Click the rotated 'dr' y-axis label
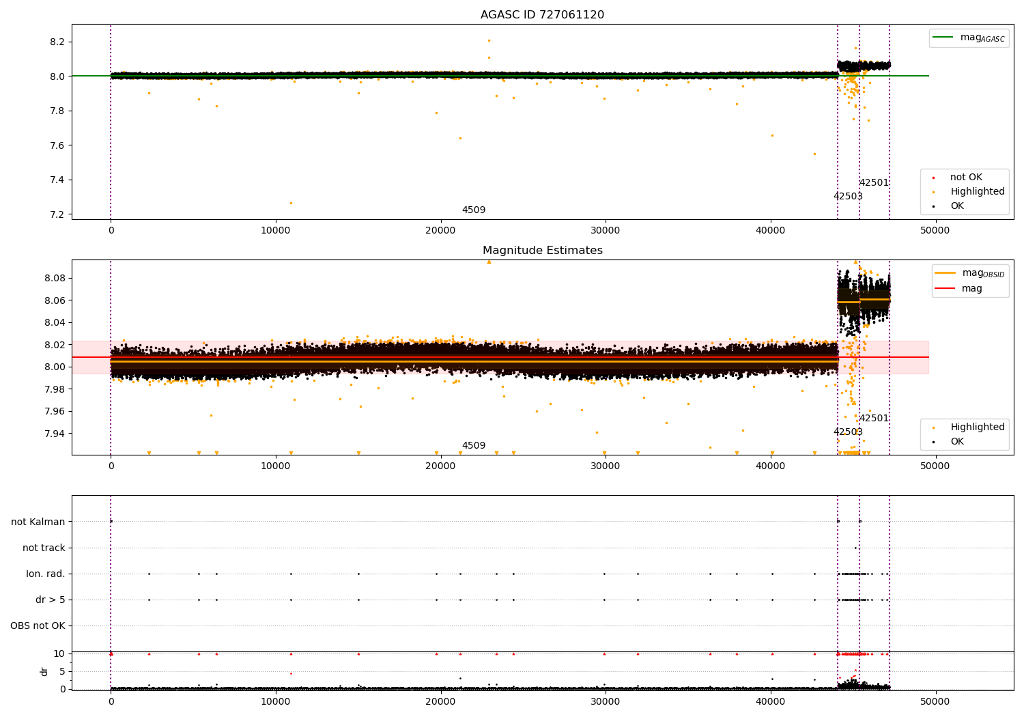 pyautogui.click(x=44, y=671)
